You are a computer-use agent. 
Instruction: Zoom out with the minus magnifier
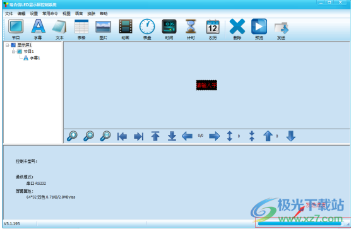pos(88,136)
